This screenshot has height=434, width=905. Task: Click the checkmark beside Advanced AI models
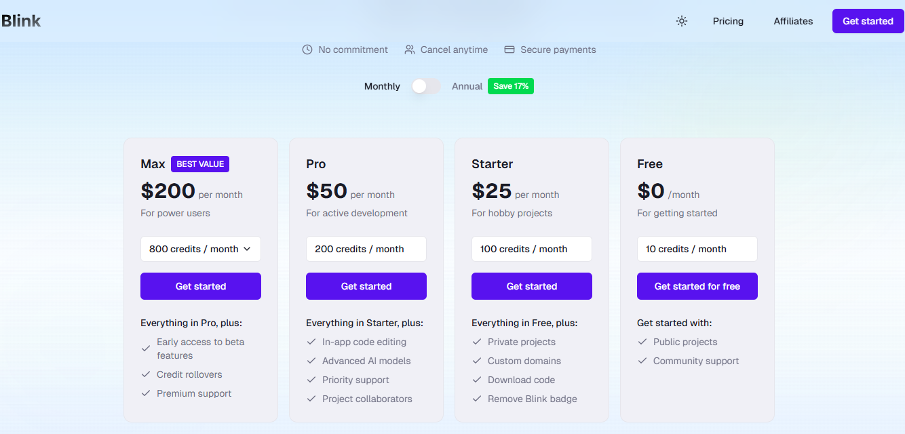click(x=311, y=361)
